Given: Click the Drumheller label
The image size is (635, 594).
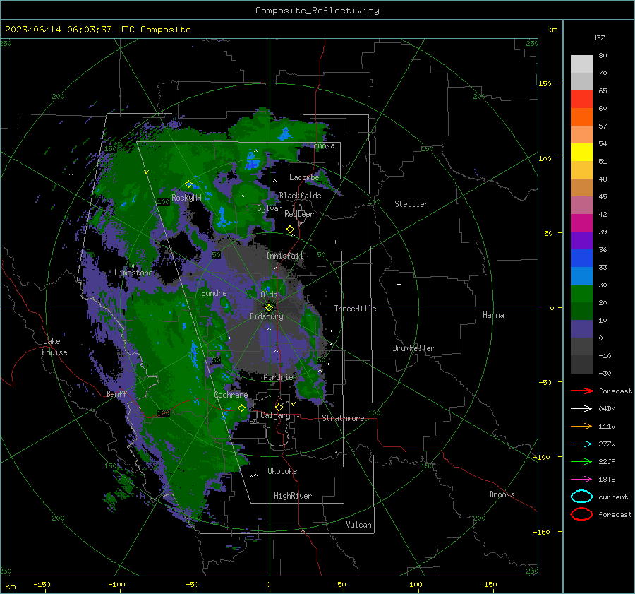Looking at the screenshot, I should pos(413,348).
